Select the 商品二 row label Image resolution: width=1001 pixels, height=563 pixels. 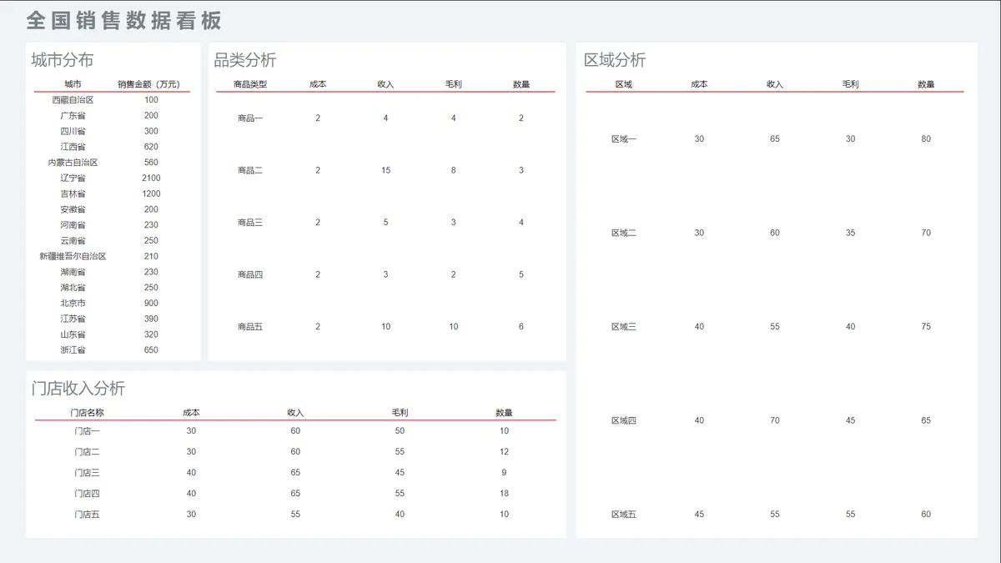250,170
